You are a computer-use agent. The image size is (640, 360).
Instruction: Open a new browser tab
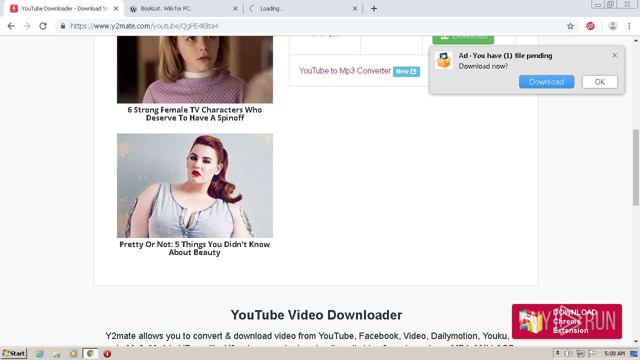(x=374, y=8)
